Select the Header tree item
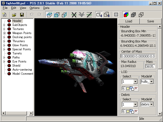This screenshot has height=122, width=163. click(x=17, y=21)
